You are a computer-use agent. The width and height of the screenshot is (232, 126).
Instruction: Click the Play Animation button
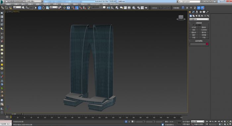pos(213,121)
